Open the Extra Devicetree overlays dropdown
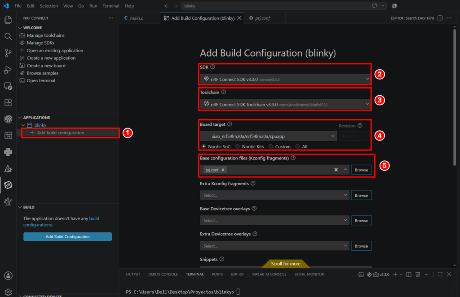Image resolution: width=460 pixels, height=297 pixels. coord(274,246)
